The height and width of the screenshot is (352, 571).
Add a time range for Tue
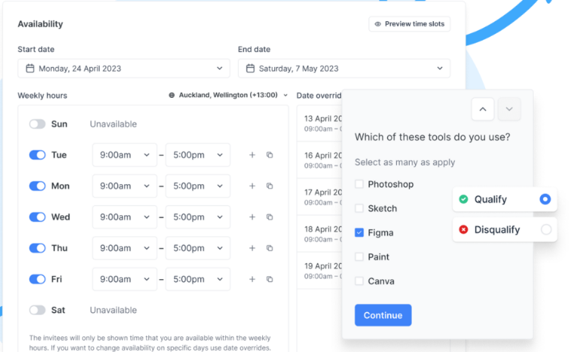coord(252,155)
